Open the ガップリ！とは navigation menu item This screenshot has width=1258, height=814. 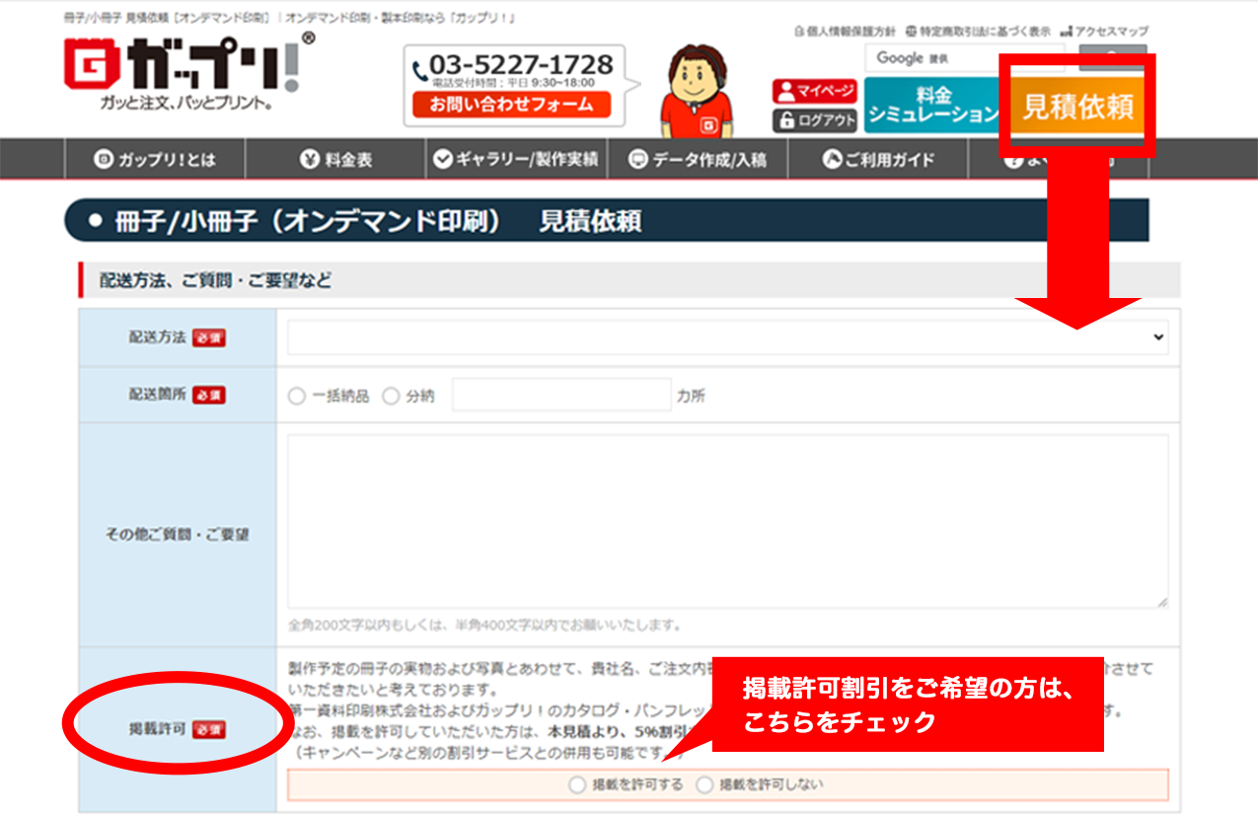(153, 158)
